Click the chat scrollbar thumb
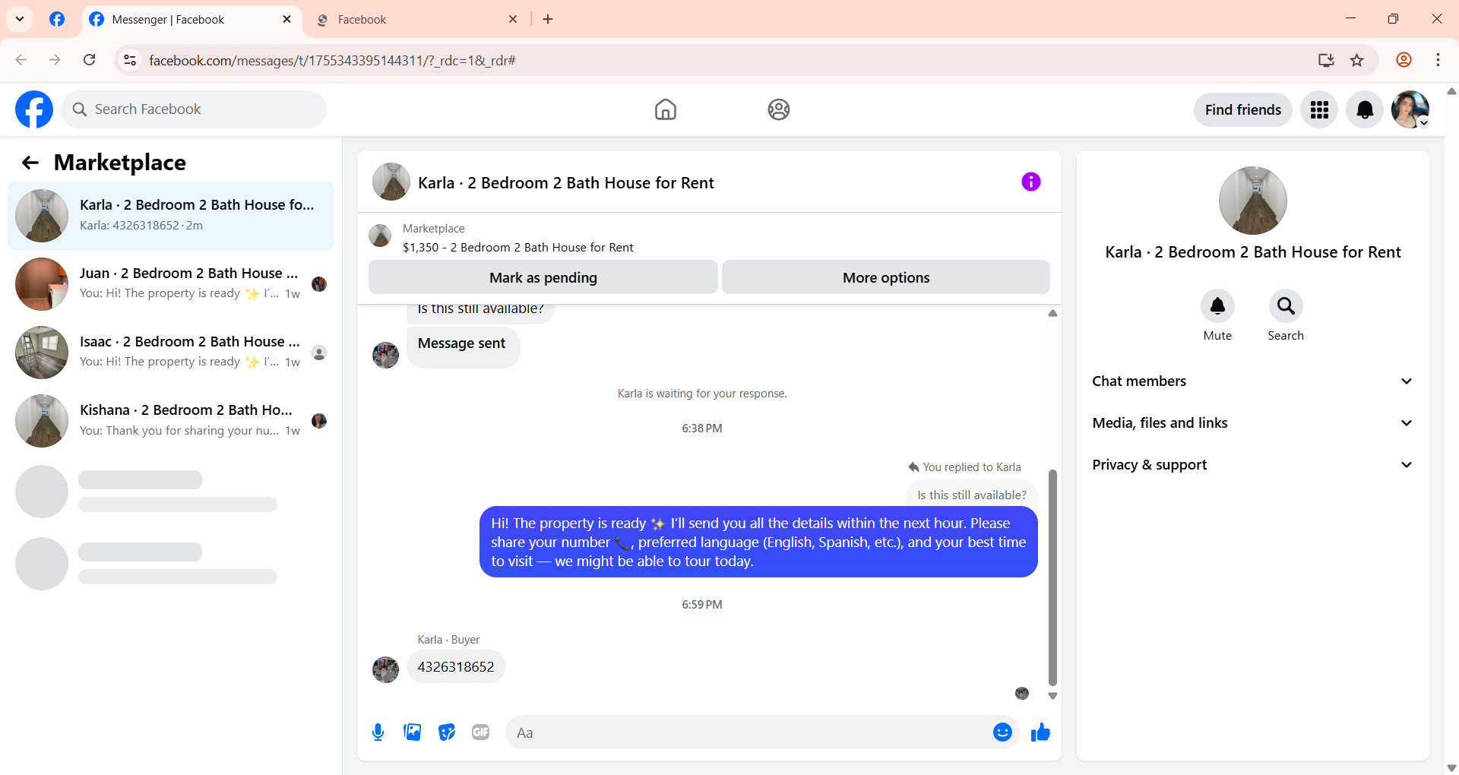The width and height of the screenshot is (1459, 775). click(1052, 577)
